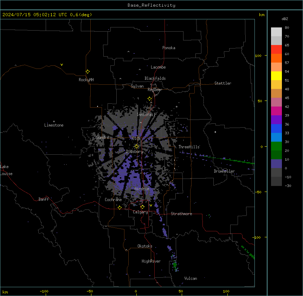303x296 pixels.
Task: Click the Airdrie city label
Action: pos(142,189)
